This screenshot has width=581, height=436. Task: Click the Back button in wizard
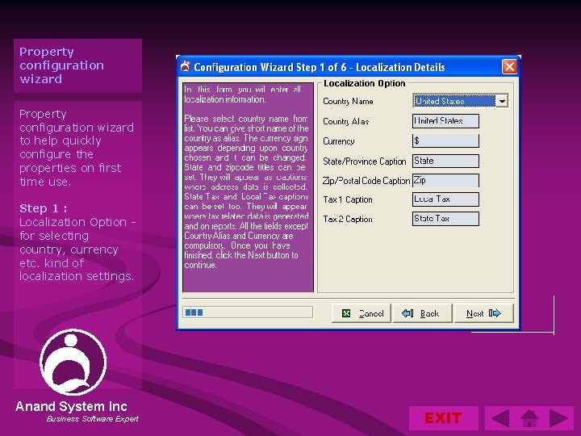pyautogui.click(x=422, y=313)
